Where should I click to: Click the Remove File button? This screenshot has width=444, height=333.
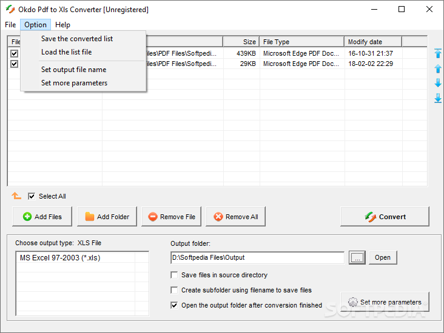point(171,217)
